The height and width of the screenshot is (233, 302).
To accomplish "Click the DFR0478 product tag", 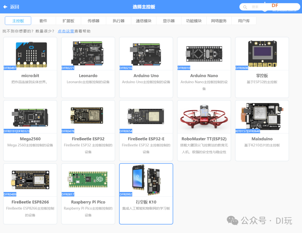I will pos(68,131).
